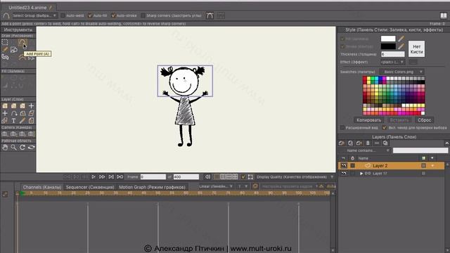Switch to the Channels (Каналы) tab
Viewport: 450px width, 253px height.
42,187
